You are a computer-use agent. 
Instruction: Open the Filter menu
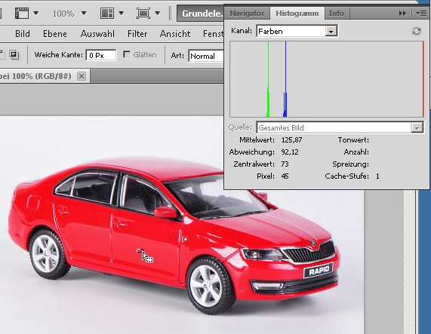tap(137, 34)
